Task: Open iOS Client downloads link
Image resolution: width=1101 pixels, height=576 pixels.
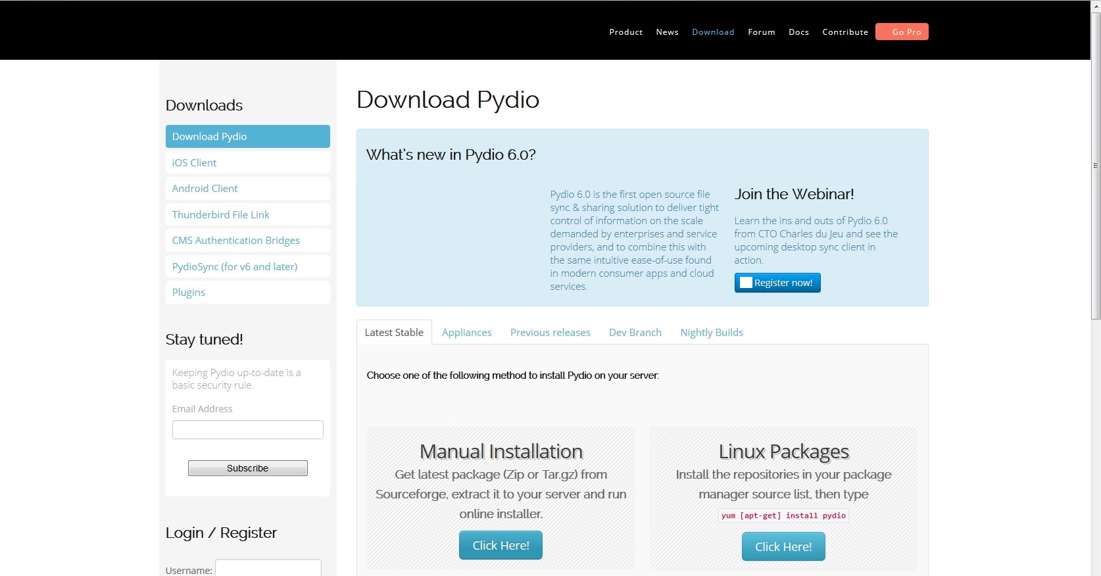Action: [x=247, y=162]
